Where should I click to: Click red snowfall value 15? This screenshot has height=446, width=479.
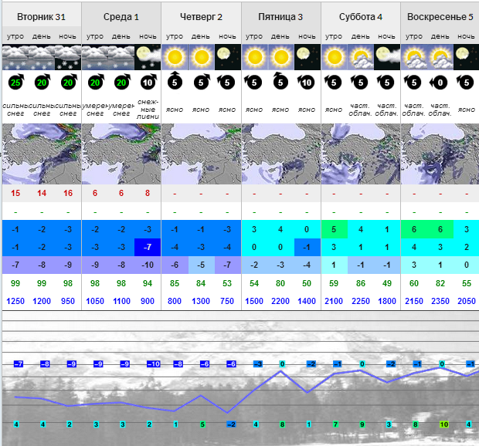pos(15,193)
